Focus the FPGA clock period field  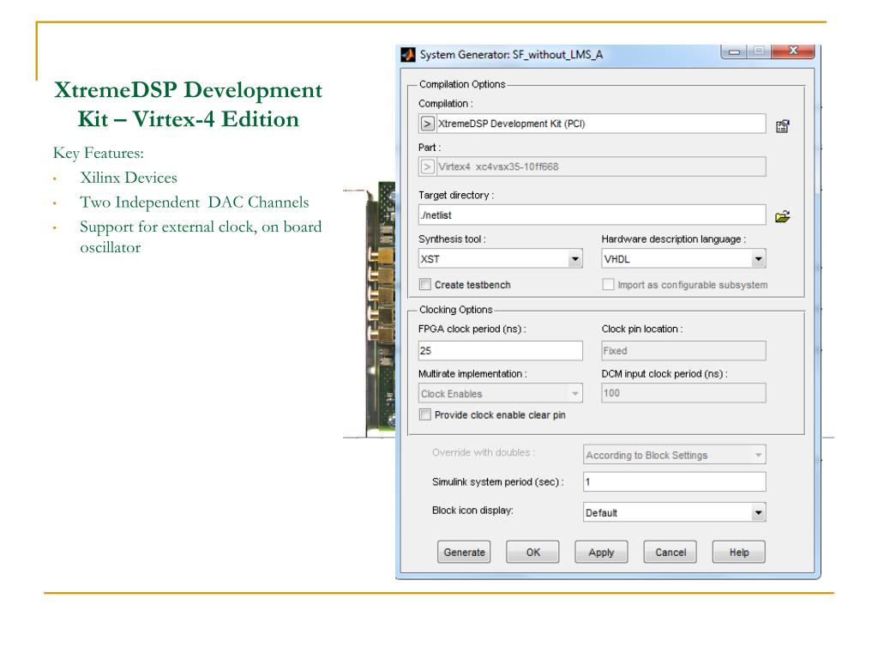(501, 351)
